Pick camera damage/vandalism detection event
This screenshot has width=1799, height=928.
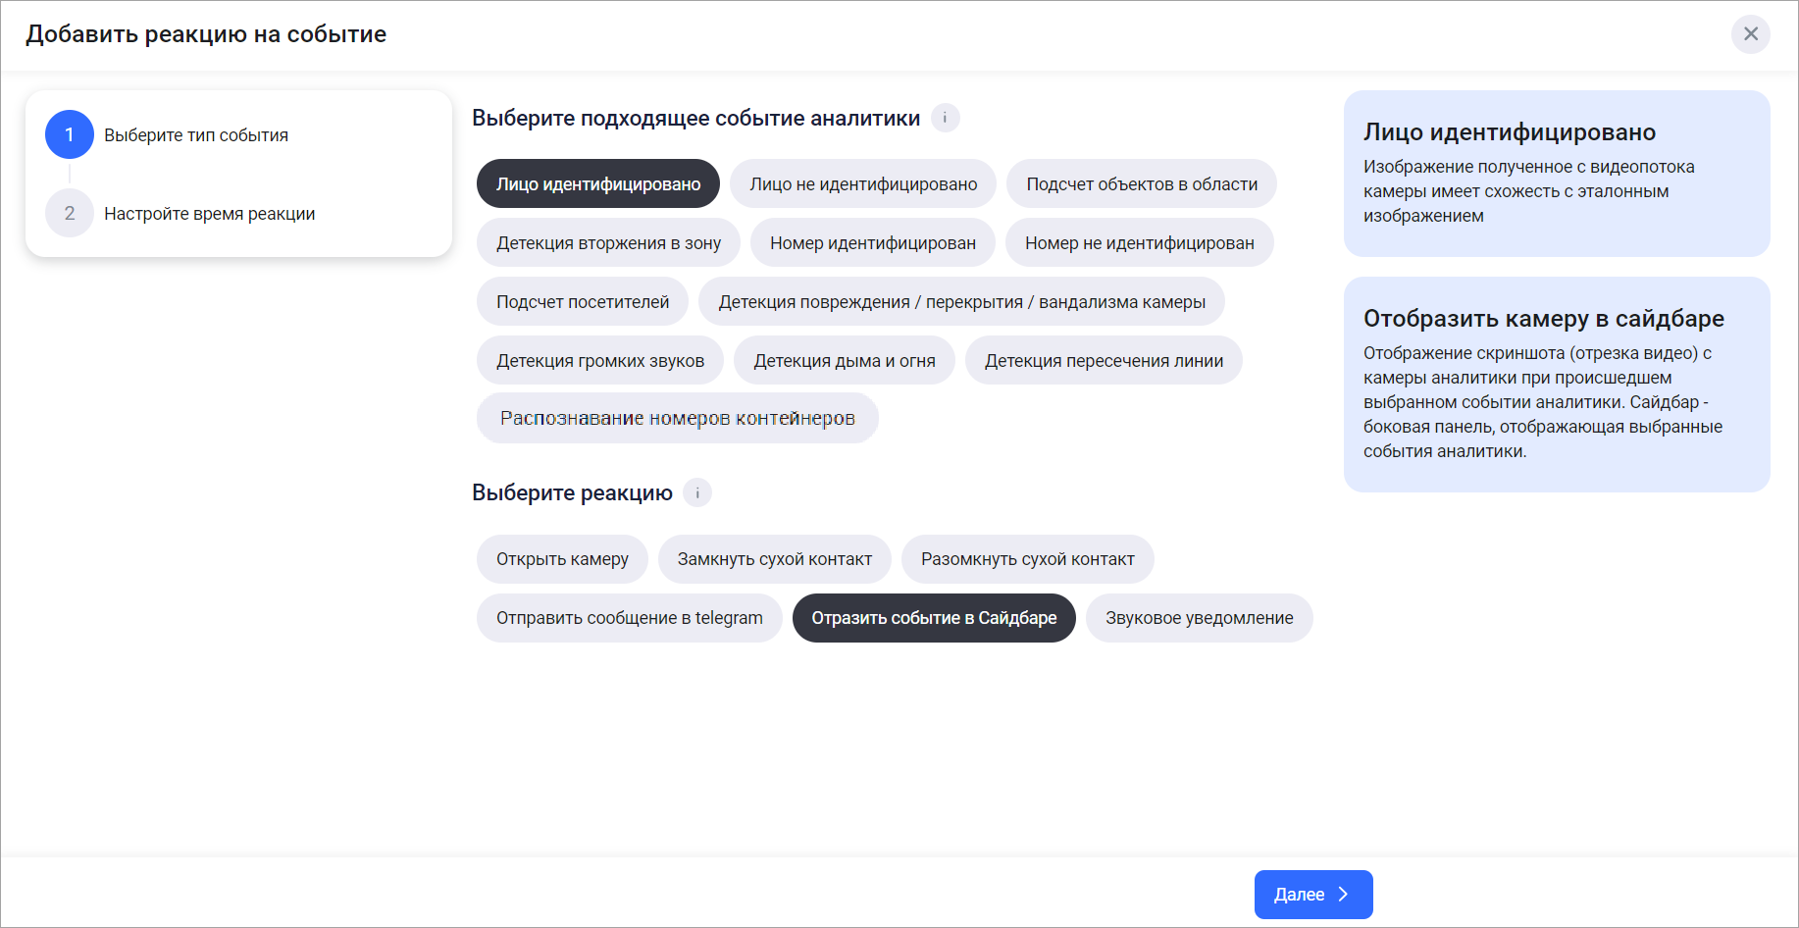click(961, 302)
